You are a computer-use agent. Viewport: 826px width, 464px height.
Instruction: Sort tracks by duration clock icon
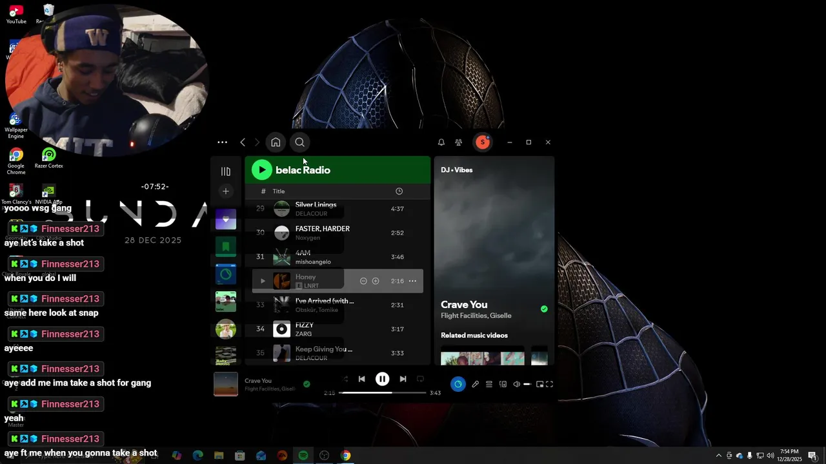click(399, 191)
